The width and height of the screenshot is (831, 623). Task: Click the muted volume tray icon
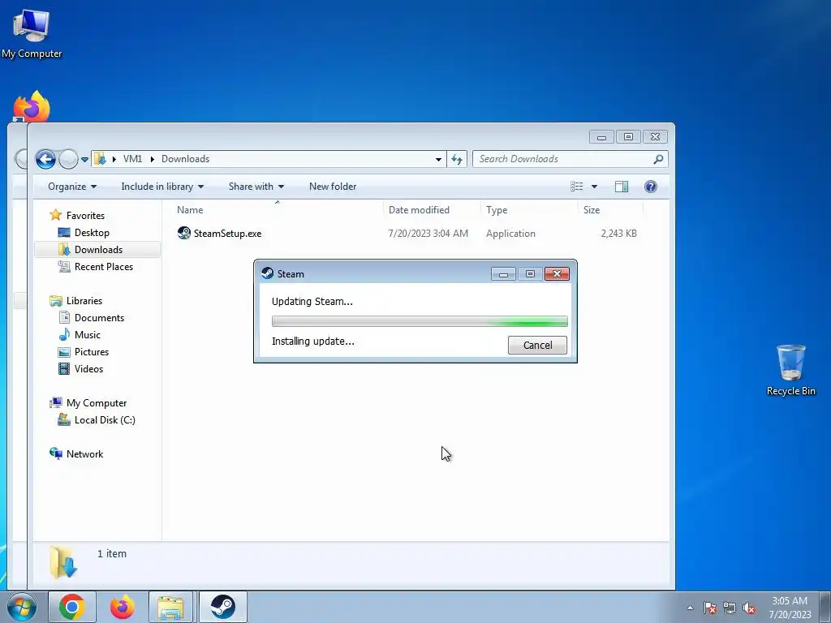point(749,608)
